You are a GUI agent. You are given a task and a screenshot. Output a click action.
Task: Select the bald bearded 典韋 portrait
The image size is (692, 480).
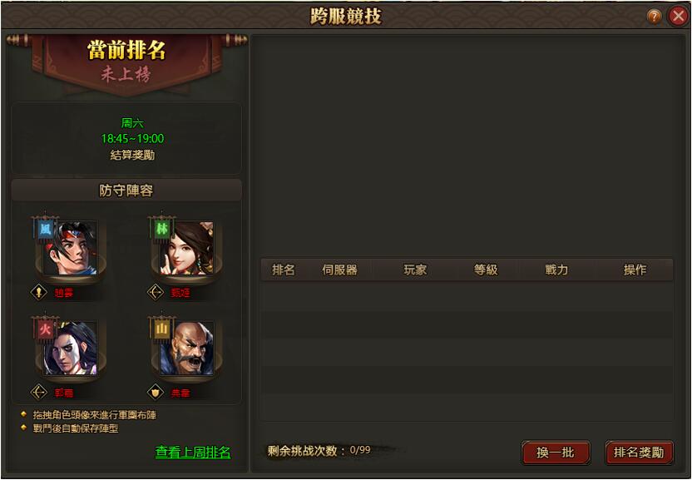pos(187,349)
